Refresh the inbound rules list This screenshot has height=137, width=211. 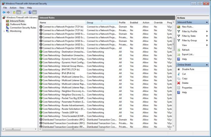pos(186,50)
